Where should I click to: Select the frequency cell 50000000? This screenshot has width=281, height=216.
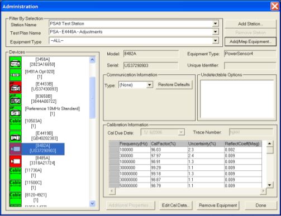point(135,186)
